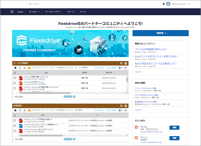The width and height of the screenshot is (201, 146).
Task: Click PDF icon of Fleekform SDKガイド.pdf
Action: pos(21,131)
